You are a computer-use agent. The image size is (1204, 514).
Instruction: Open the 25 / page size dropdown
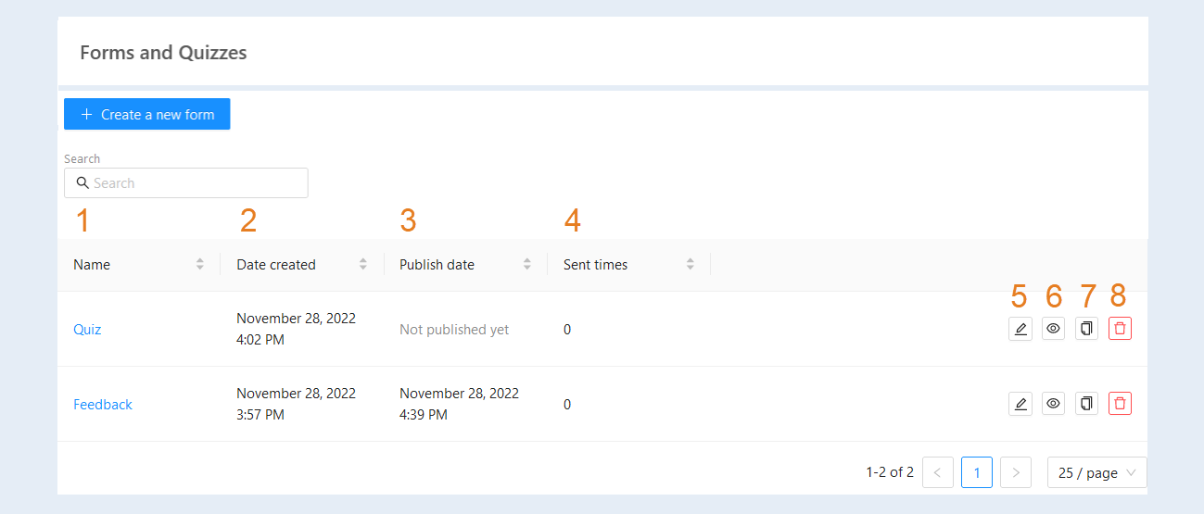pyautogui.click(x=1097, y=472)
